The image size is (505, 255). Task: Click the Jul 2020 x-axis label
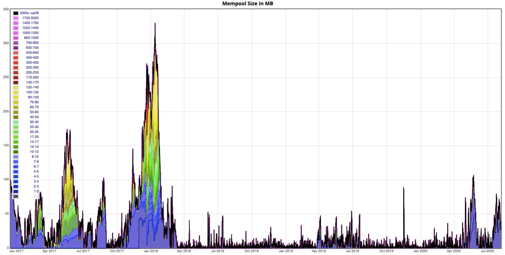click(488, 251)
